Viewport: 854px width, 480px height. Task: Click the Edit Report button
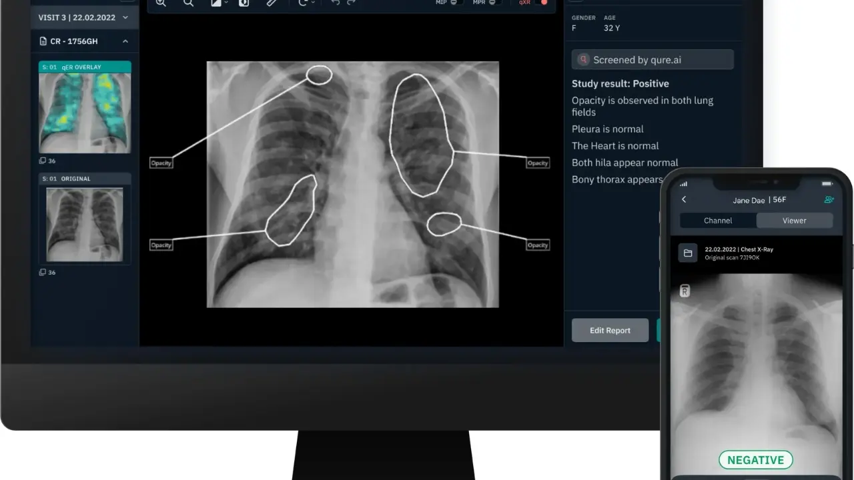point(610,331)
